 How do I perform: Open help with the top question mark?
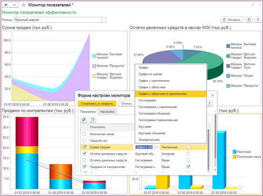(x=258, y=20)
